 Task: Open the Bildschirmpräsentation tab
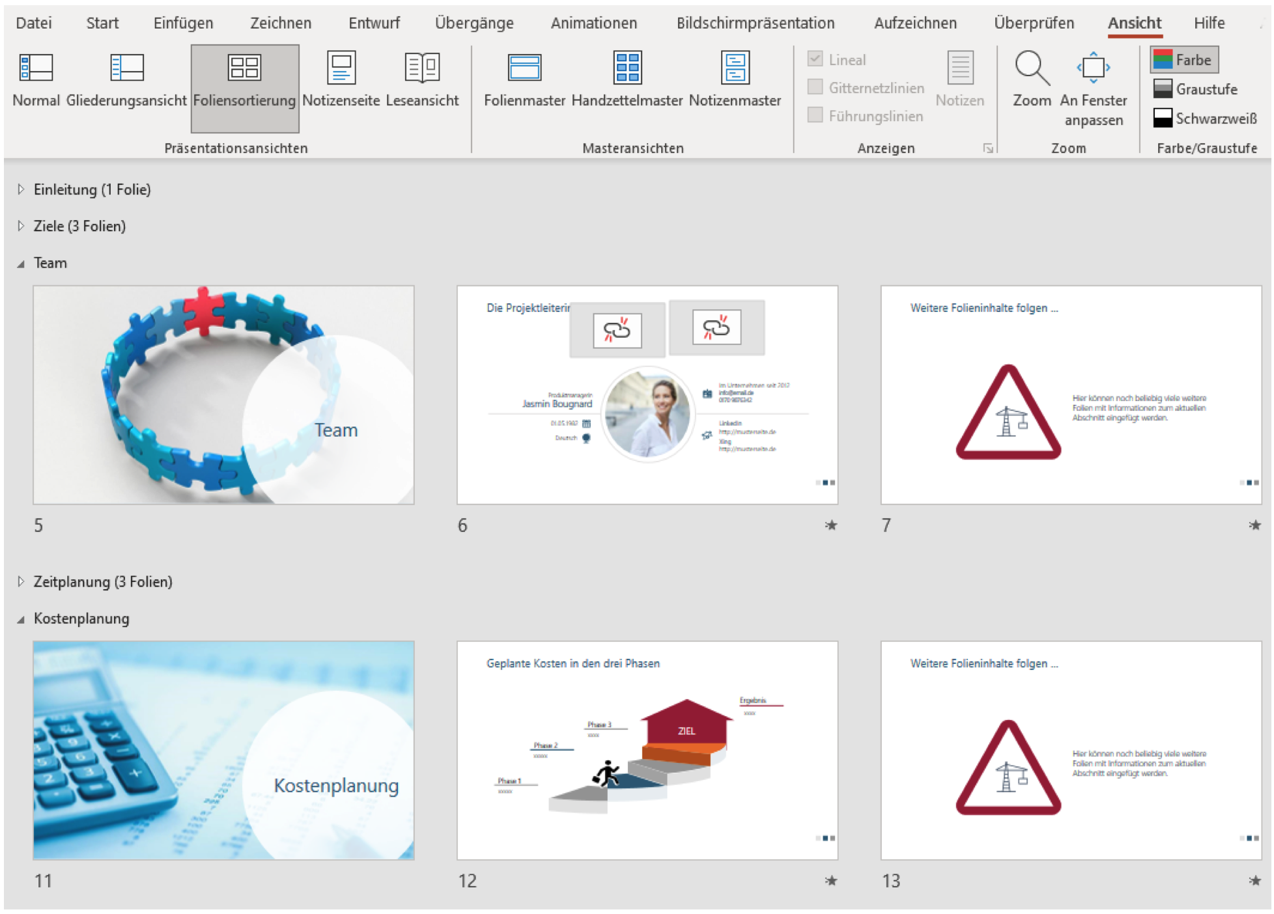point(755,23)
